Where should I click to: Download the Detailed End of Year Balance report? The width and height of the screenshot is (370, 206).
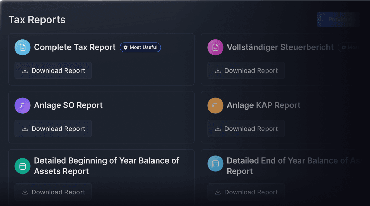click(x=246, y=192)
